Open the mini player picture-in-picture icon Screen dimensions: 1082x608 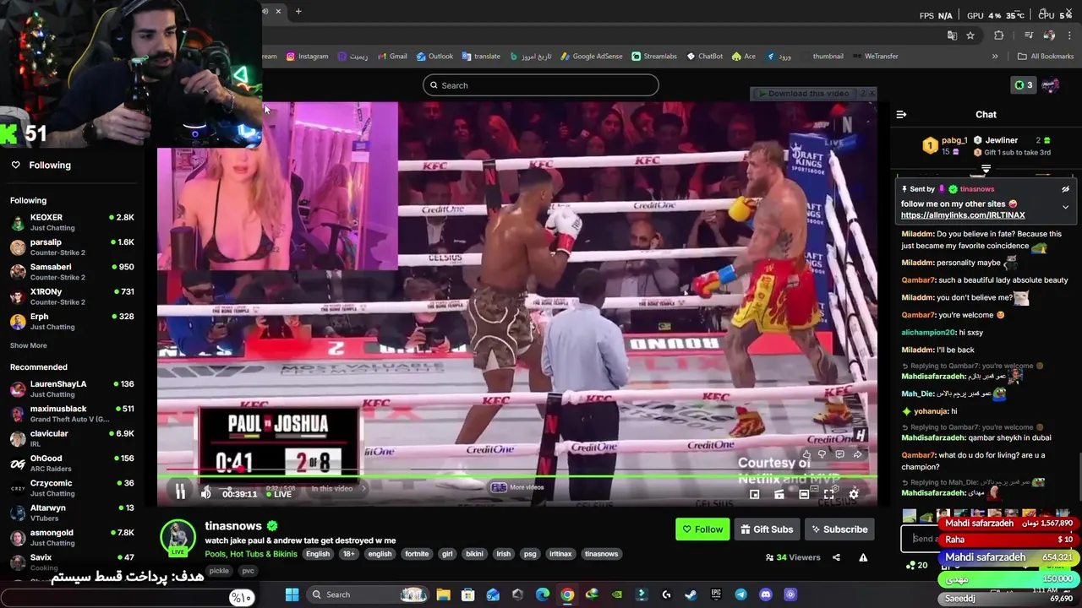[x=755, y=494]
